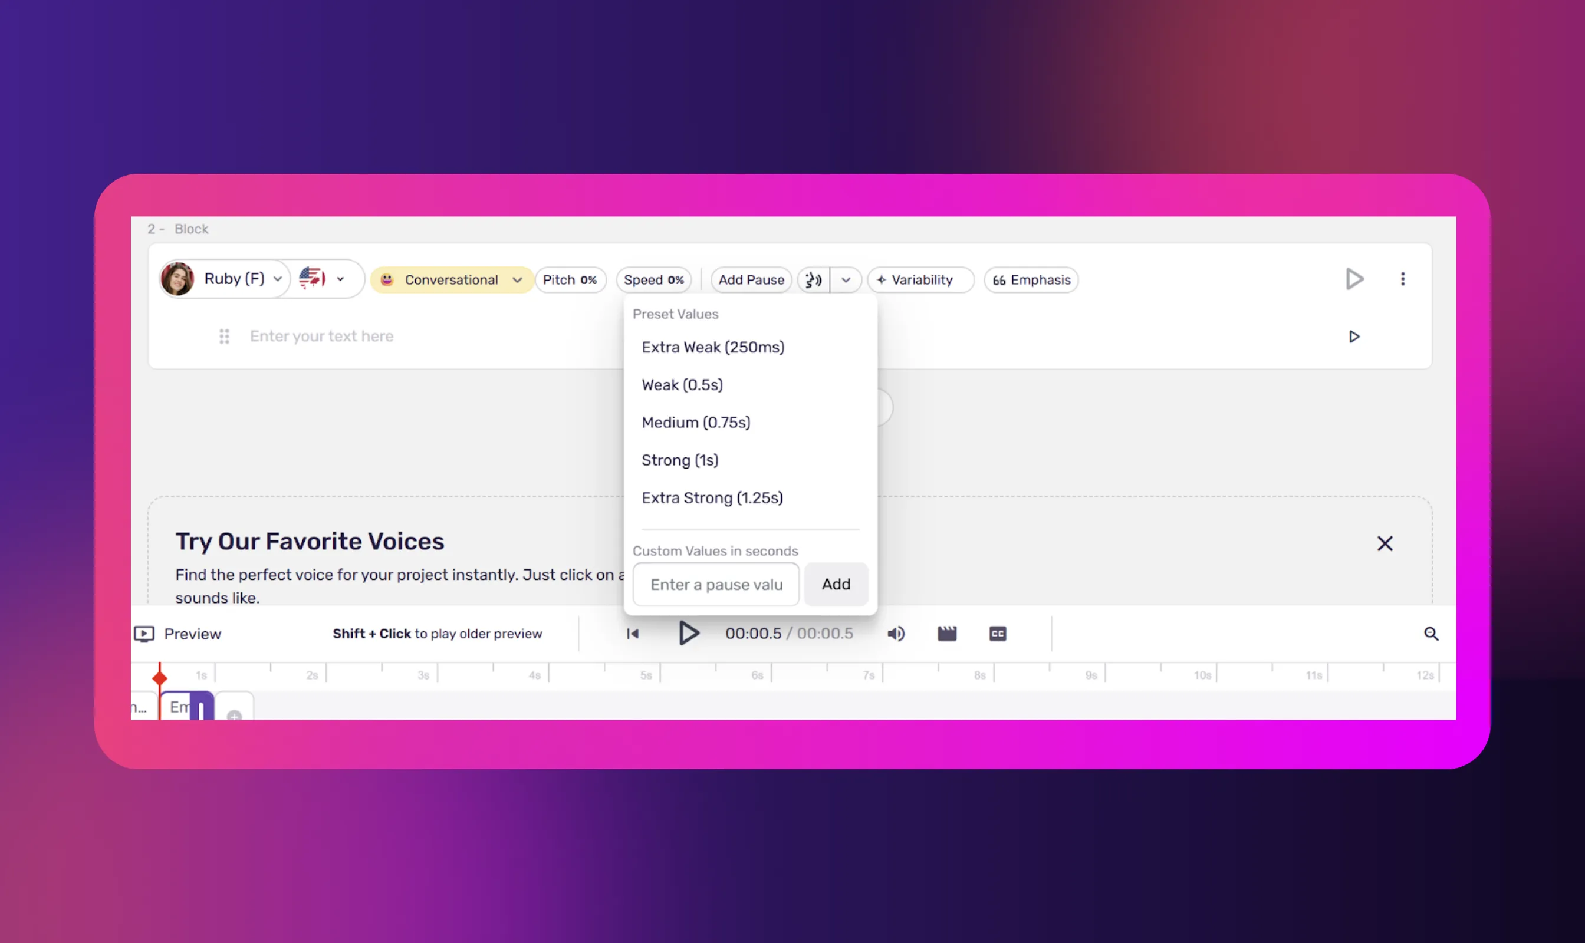Choose the Extra Strong (1.25s) pause preset

(x=712, y=497)
